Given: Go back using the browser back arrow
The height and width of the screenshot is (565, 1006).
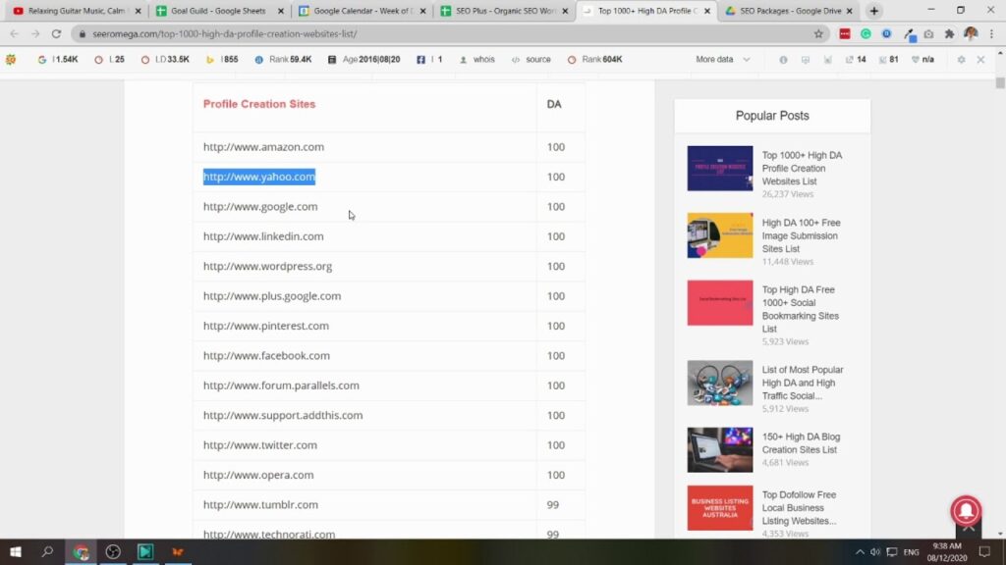Looking at the screenshot, I should tap(14, 34).
